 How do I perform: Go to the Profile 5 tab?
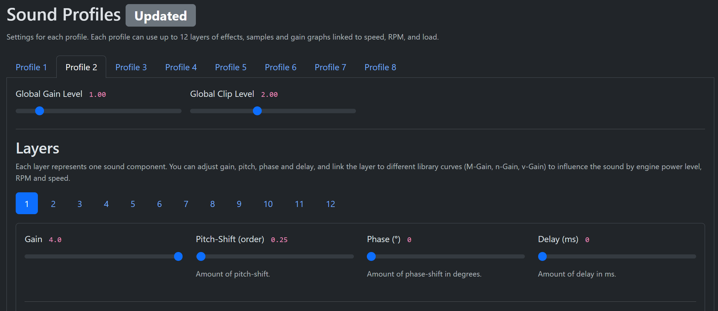(x=231, y=67)
